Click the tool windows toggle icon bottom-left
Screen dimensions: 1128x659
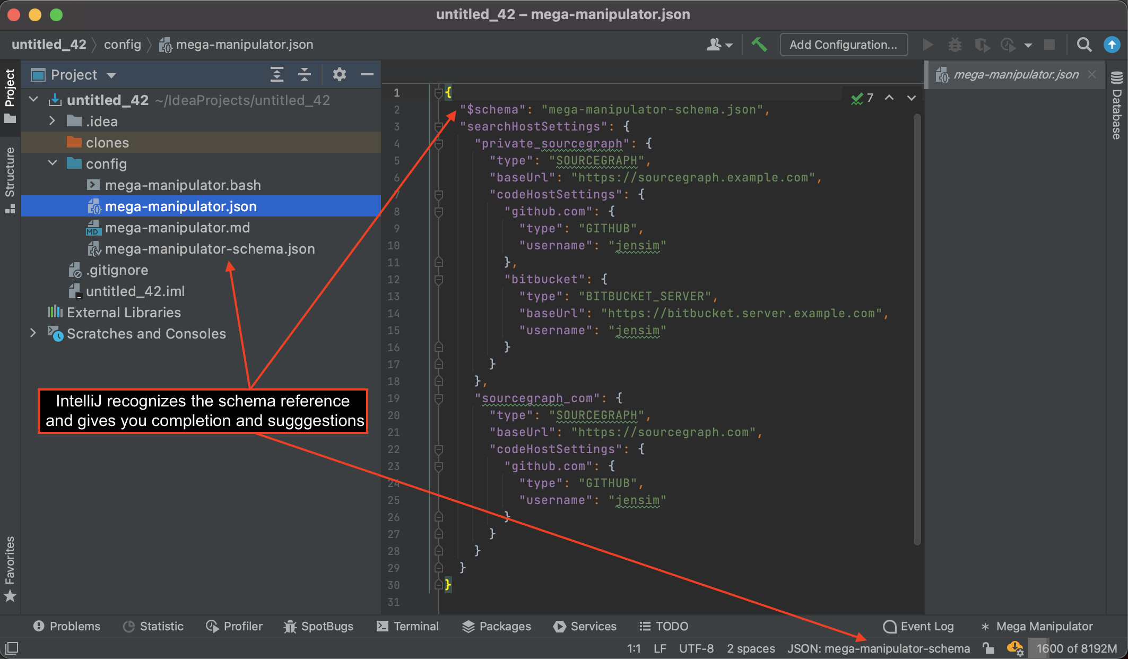point(12,648)
